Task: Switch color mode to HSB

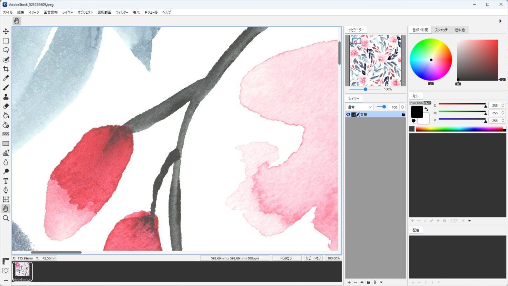Action: [x=420, y=103]
